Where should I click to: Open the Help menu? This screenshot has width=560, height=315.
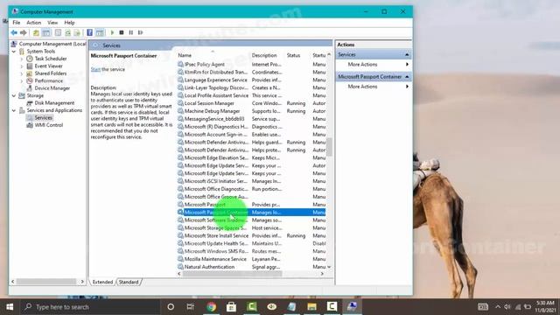tap(69, 23)
